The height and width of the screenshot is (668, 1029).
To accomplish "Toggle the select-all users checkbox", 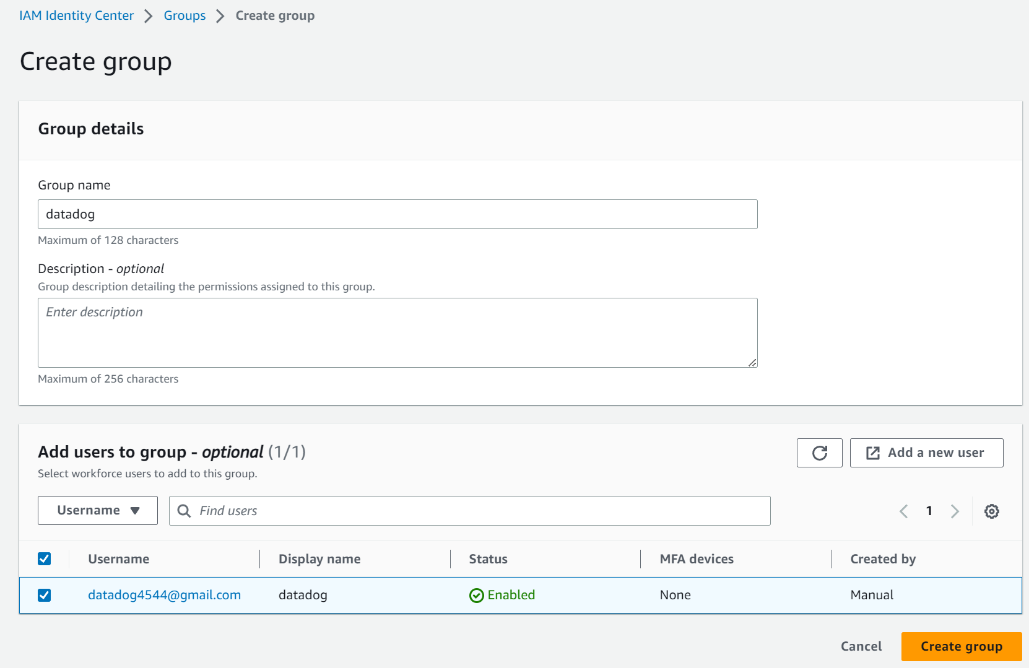I will (x=45, y=559).
